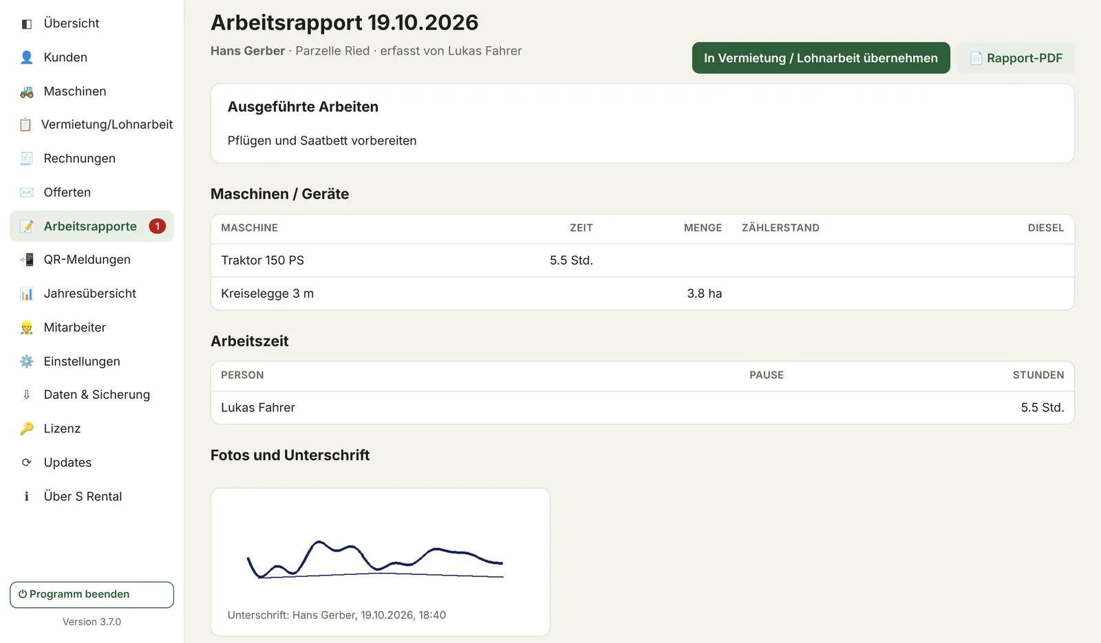Click the Über S Rental info icon
This screenshot has width=1101, height=643.
tap(27, 497)
